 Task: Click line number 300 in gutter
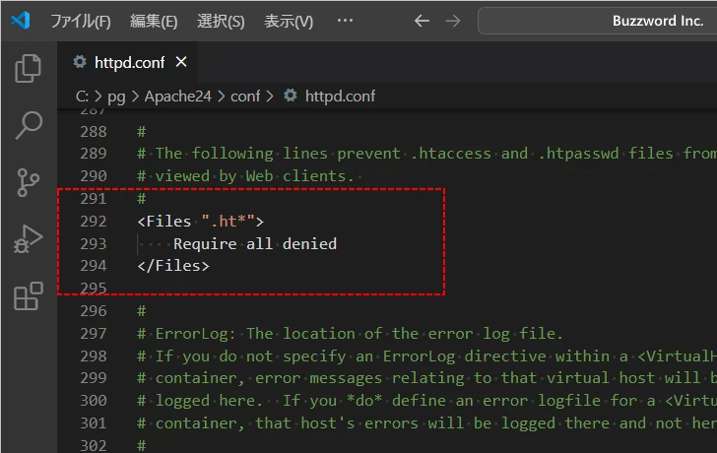point(94,401)
